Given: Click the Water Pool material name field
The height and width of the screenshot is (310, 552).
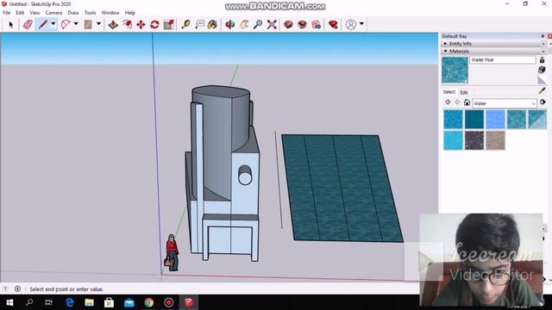Looking at the screenshot, I should pos(502,59).
